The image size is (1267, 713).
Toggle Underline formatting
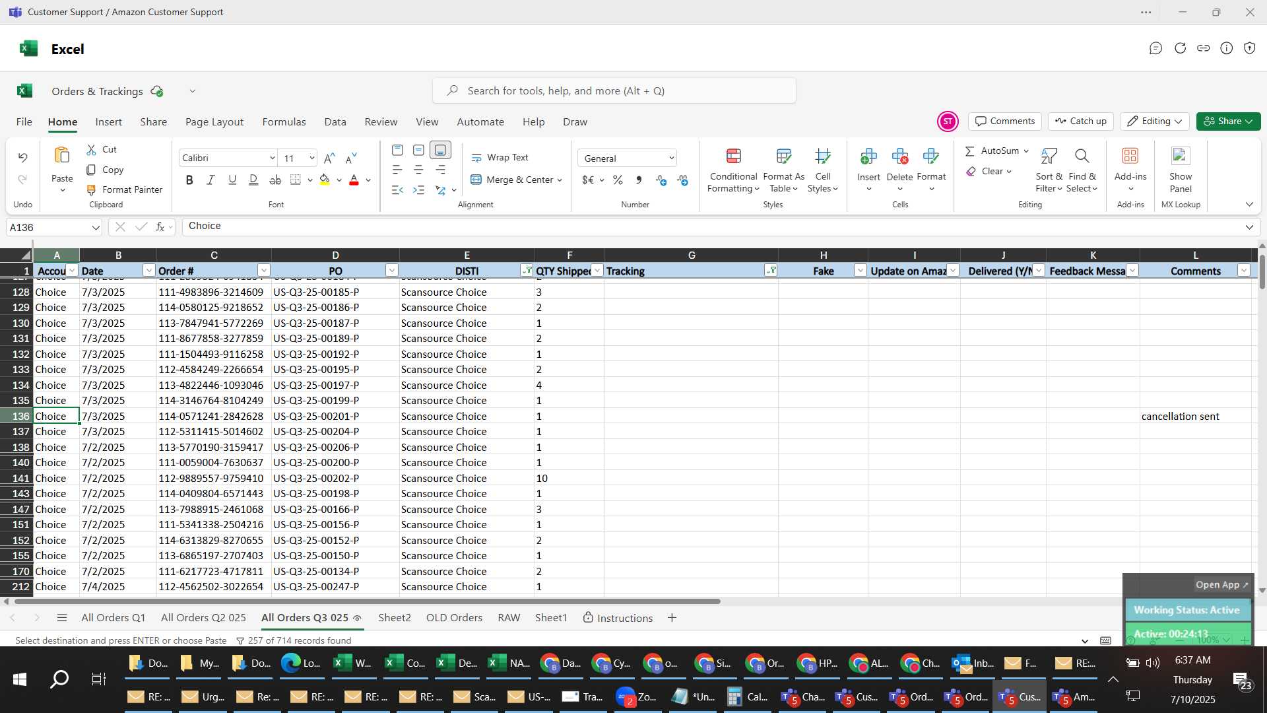click(232, 180)
